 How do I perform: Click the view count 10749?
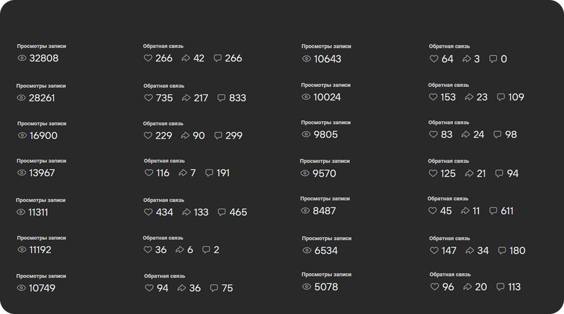tap(42, 288)
